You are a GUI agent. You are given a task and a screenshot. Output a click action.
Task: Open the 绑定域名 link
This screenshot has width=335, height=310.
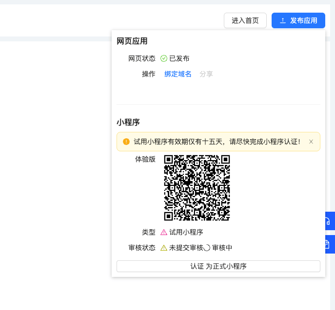[x=178, y=74]
